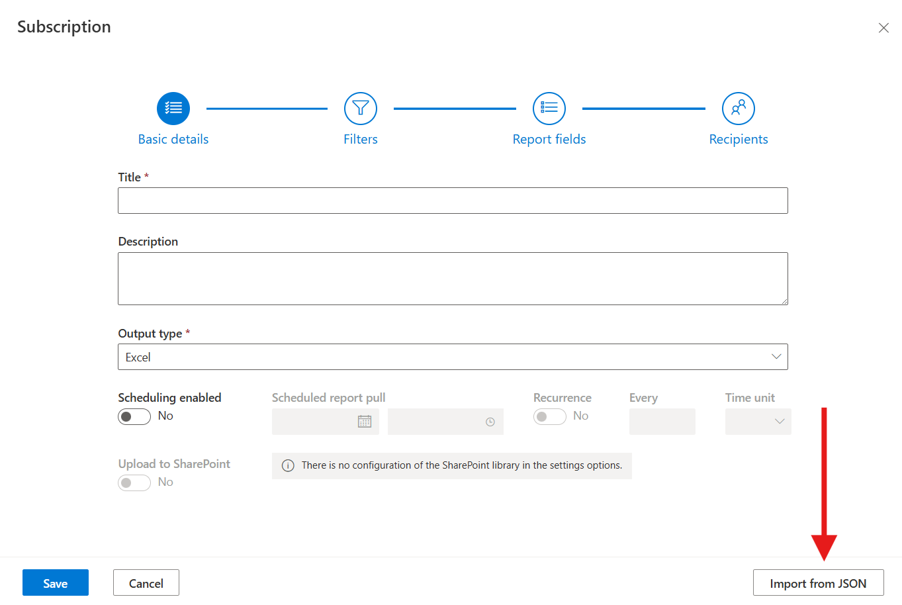Switch to the Filters step label

(x=361, y=140)
